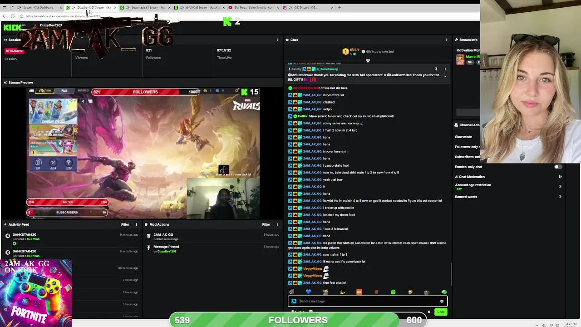Select the gray rock emote
This screenshot has height=327, width=581.
coord(291,292)
